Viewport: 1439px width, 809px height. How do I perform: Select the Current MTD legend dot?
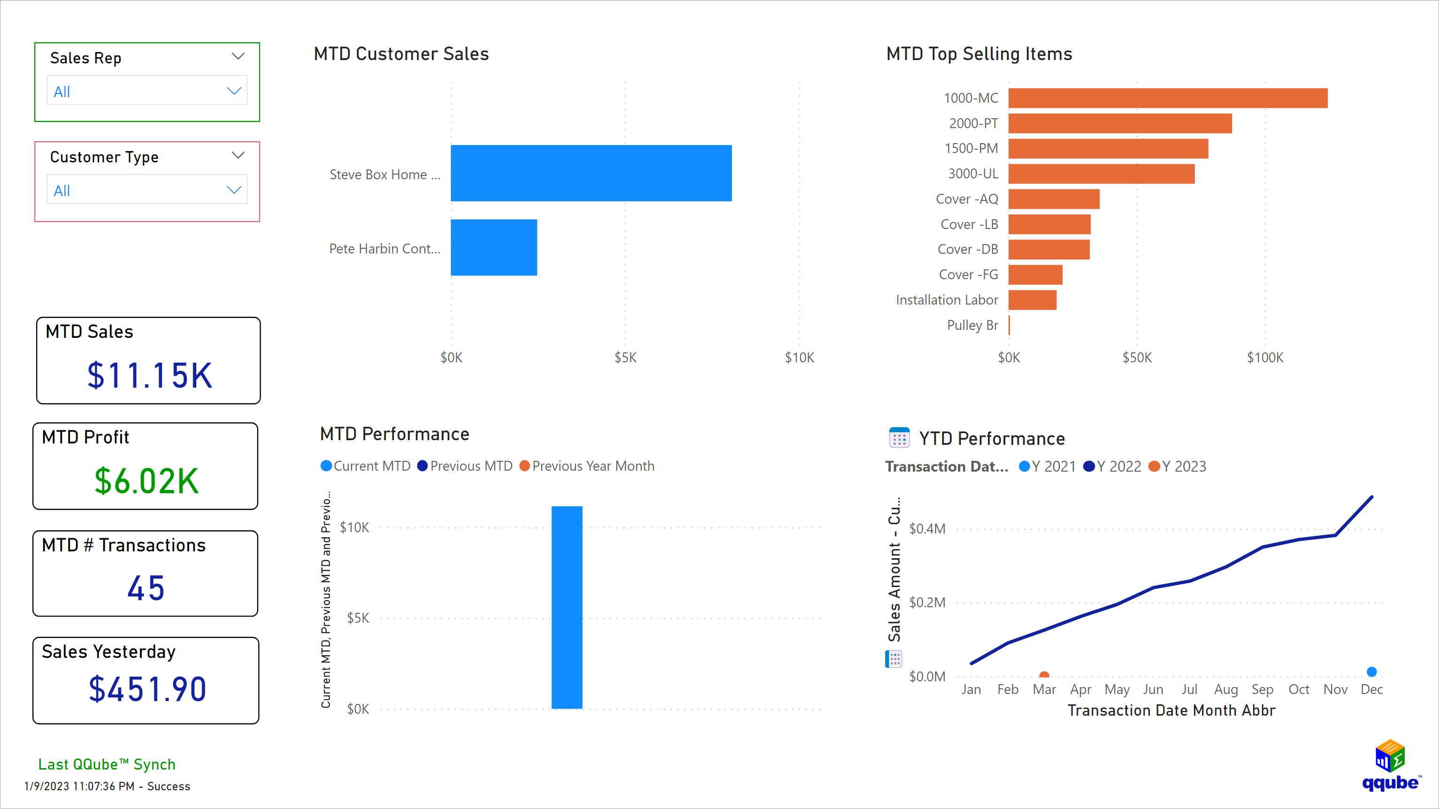[326, 466]
